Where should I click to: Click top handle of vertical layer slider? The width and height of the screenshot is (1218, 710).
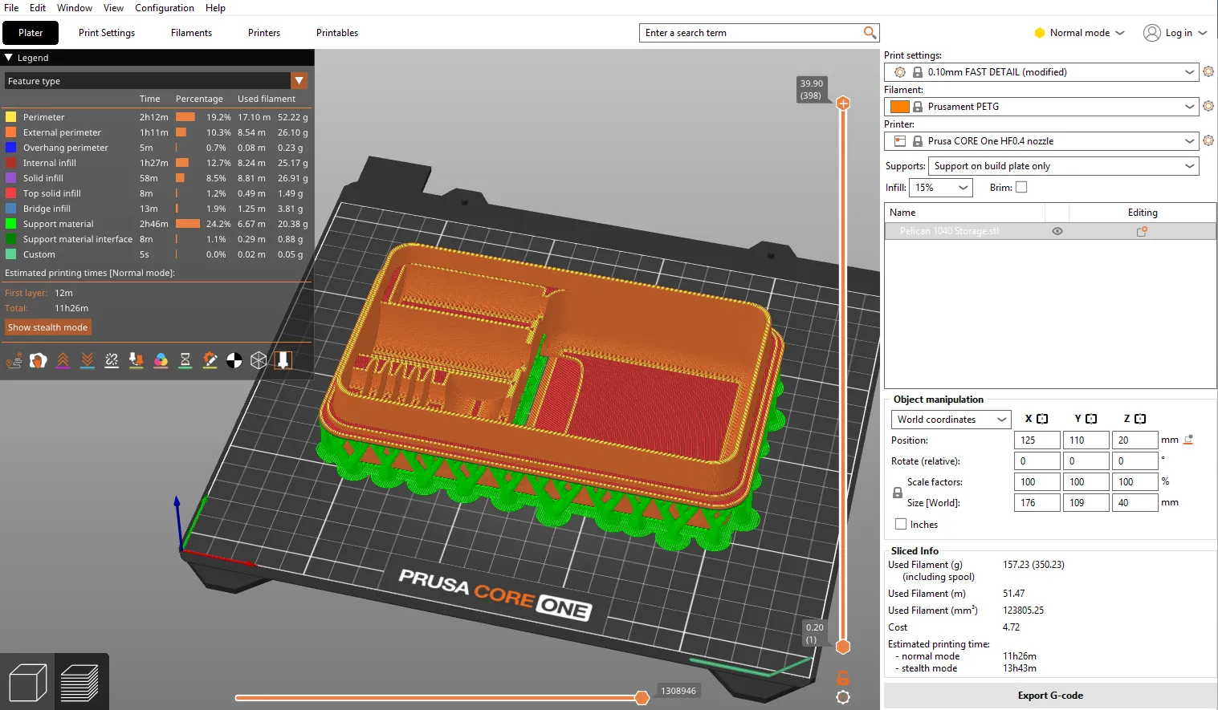[843, 103]
